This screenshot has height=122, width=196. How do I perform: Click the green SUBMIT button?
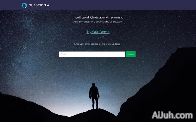coord(130,54)
